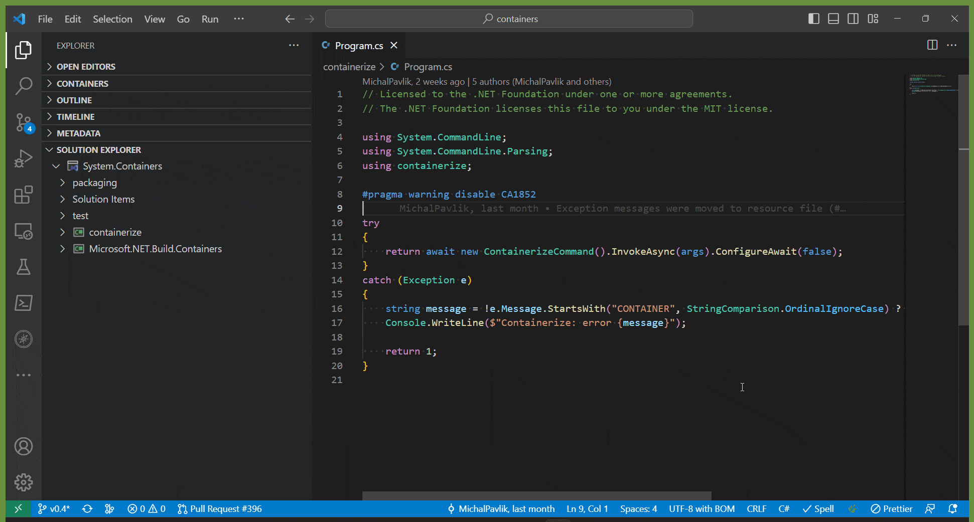Open the Accounts icon in activity bar

tap(23, 446)
